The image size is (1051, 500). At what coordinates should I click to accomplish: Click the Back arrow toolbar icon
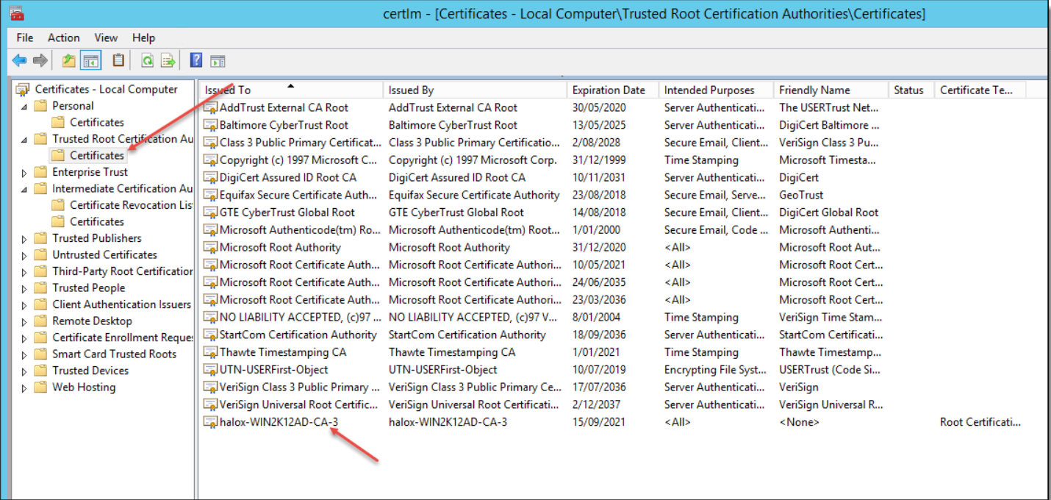pos(19,60)
